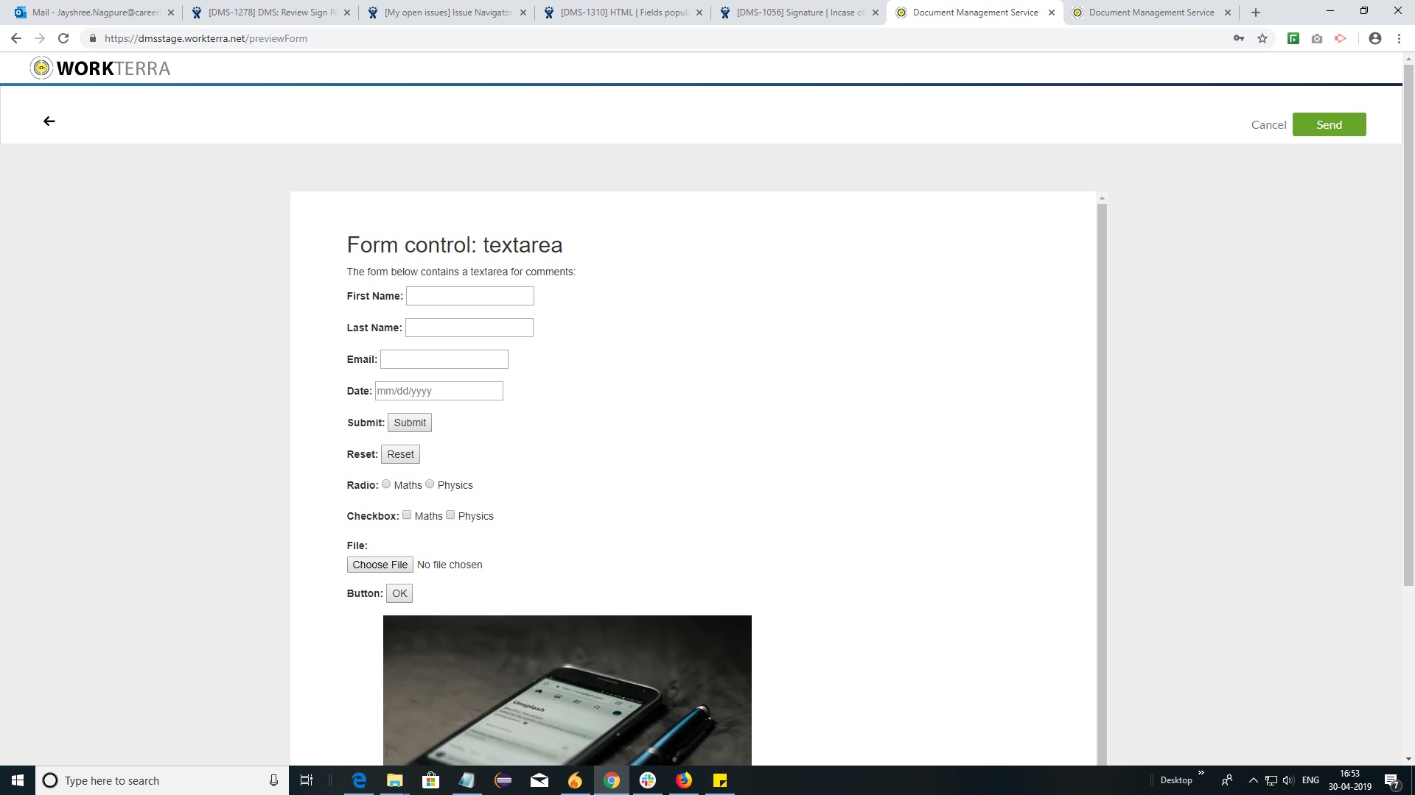Check the Maths checkbox
The width and height of the screenshot is (1415, 795).
[x=407, y=515]
